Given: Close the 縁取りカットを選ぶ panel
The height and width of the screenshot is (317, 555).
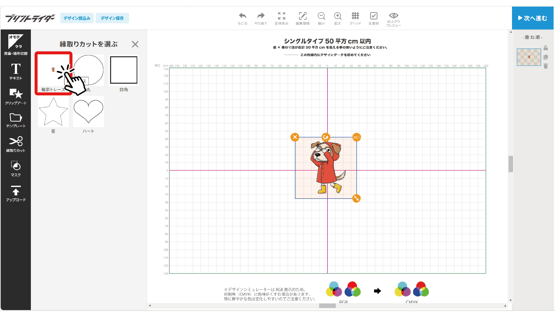Looking at the screenshot, I should pyautogui.click(x=135, y=44).
